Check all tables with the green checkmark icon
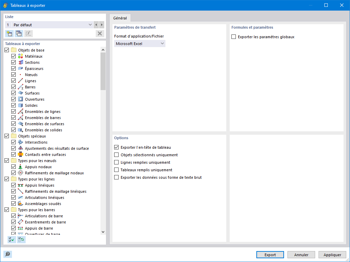 (11, 239)
